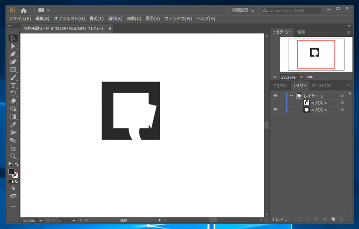Open the status bar zoom level dropdown
Image resolution: width=359 pixels, height=229 pixels.
tap(41, 221)
